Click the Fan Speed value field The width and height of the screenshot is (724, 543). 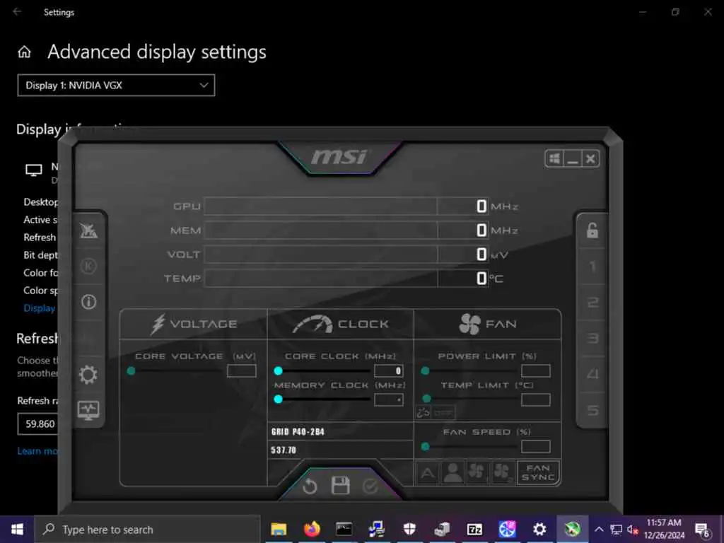point(536,447)
